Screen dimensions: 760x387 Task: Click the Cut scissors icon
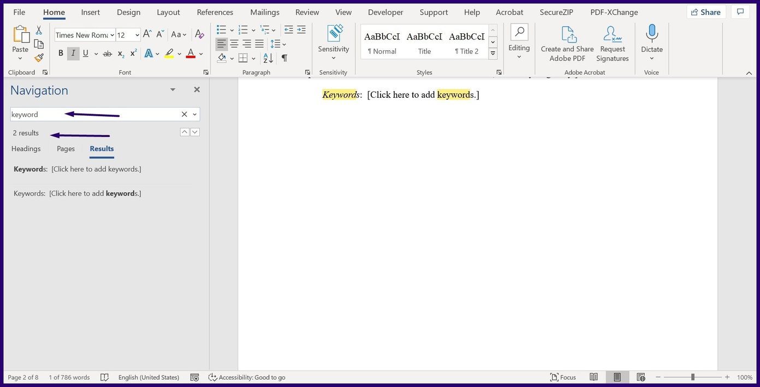tap(39, 31)
